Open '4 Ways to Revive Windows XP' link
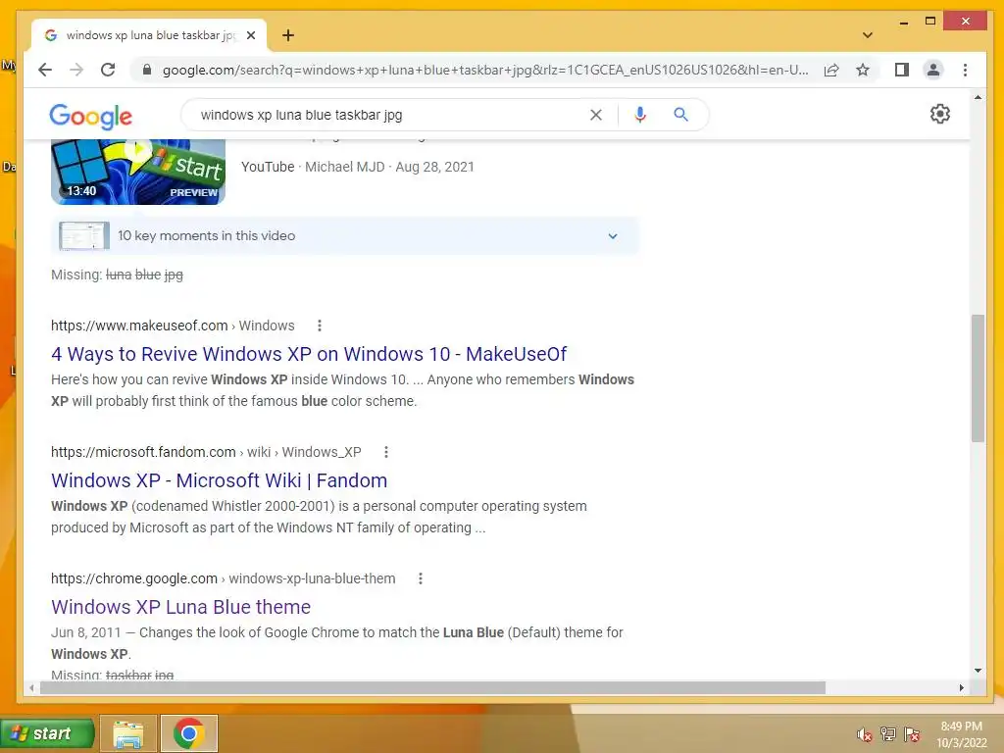Image resolution: width=1004 pixels, height=753 pixels. [309, 353]
